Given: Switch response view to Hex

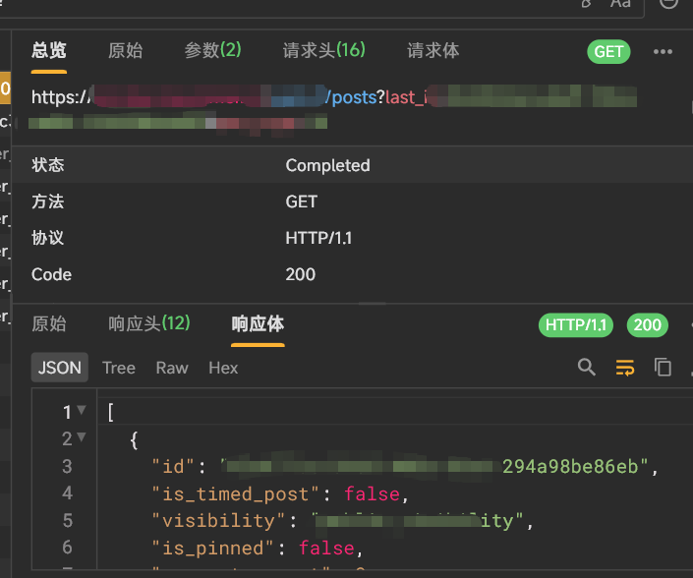Looking at the screenshot, I should click(223, 368).
